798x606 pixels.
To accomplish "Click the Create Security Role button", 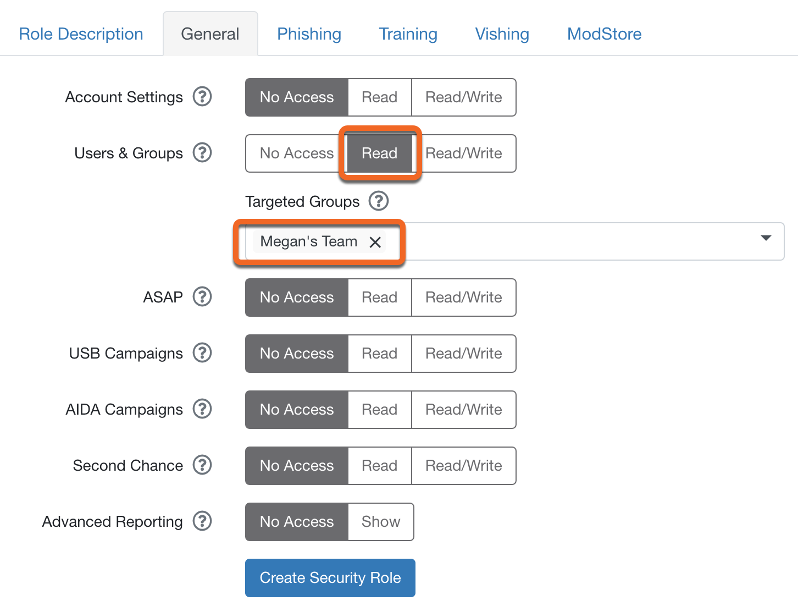I will [330, 578].
